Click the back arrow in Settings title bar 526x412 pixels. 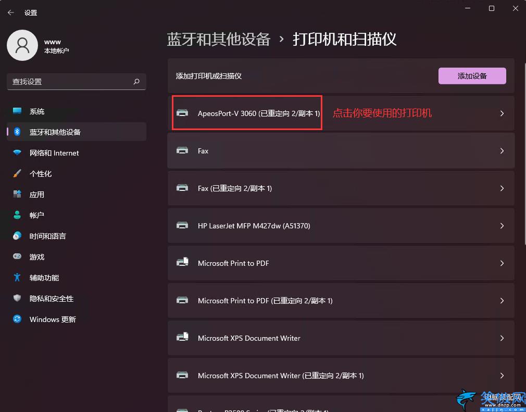click(x=11, y=12)
